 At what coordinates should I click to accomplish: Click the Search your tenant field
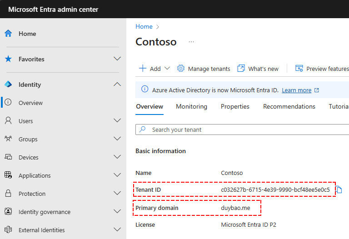click(x=242, y=129)
